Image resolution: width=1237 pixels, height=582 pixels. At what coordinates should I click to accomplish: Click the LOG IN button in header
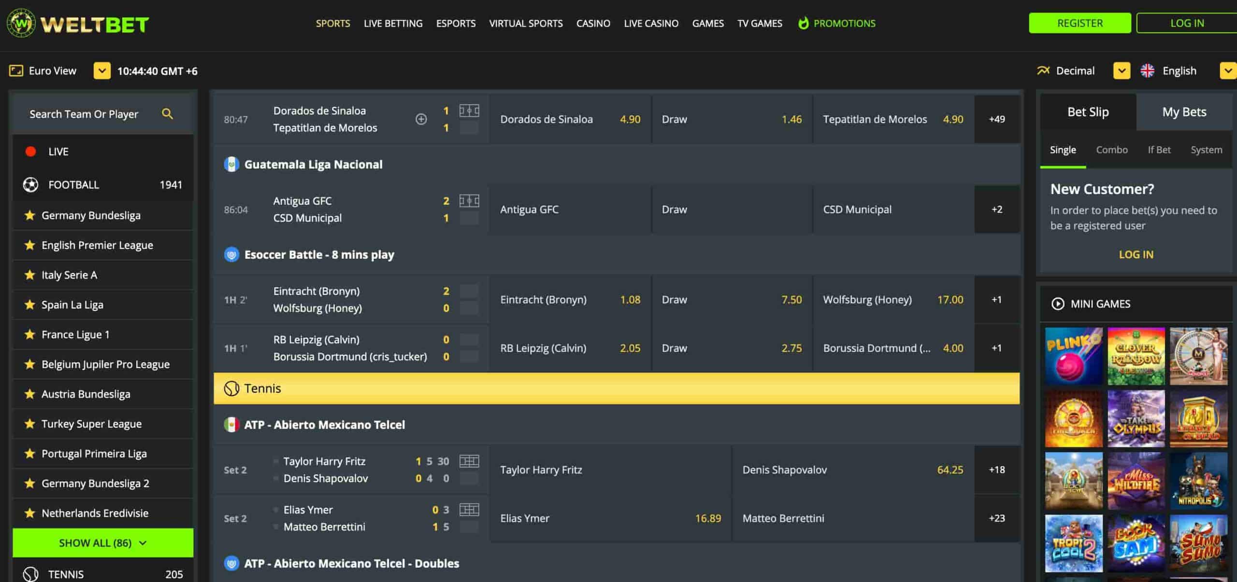1187,23
